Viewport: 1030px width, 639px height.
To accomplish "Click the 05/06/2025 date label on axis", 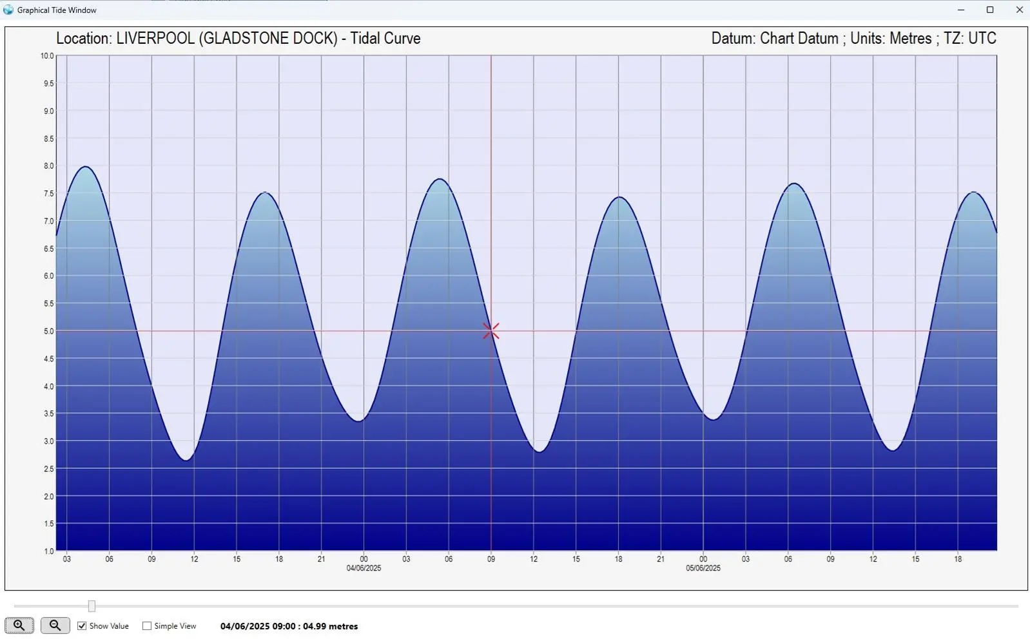I will [703, 568].
